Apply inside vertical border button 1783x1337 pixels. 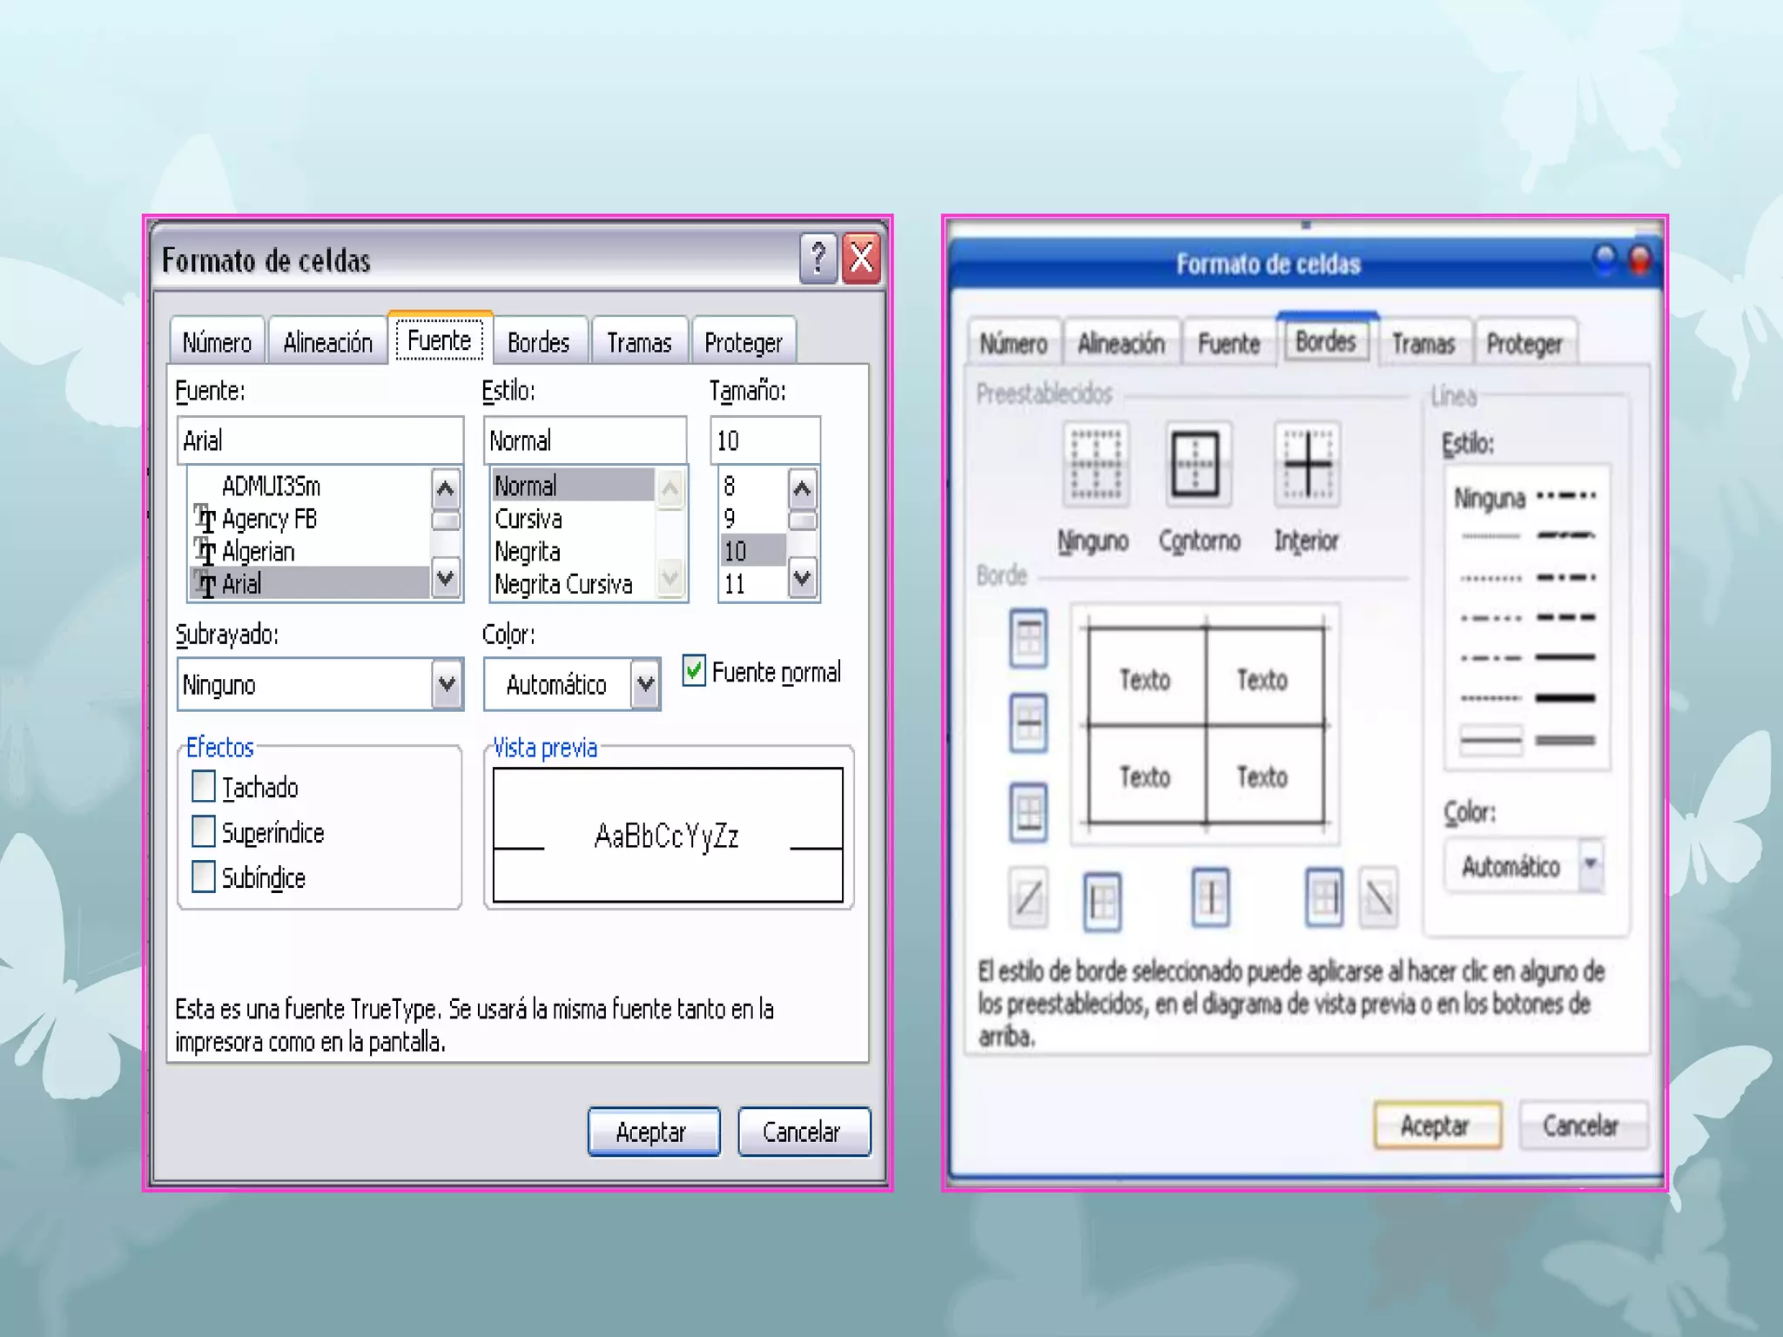1210,897
